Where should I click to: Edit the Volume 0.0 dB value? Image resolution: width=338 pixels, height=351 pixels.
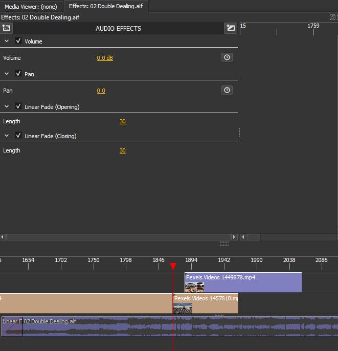pos(105,58)
